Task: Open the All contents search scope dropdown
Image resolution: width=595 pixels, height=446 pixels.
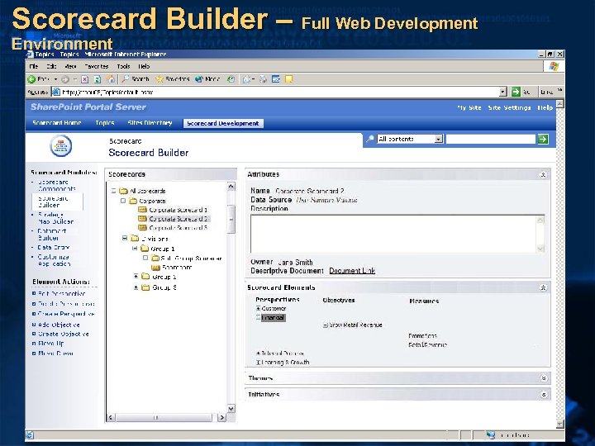Action: point(439,140)
